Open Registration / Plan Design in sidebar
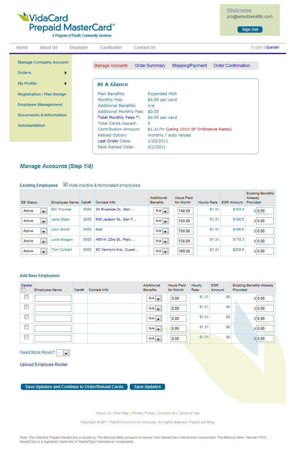Screen dimensions: 293x450 point(42,94)
